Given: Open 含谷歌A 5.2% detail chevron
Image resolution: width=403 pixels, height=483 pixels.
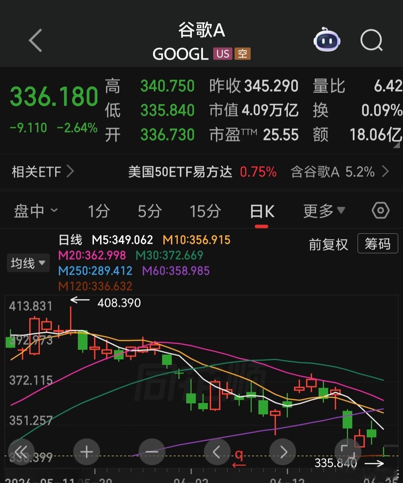Looking at the screenshot, I should (x=385, y=171).
